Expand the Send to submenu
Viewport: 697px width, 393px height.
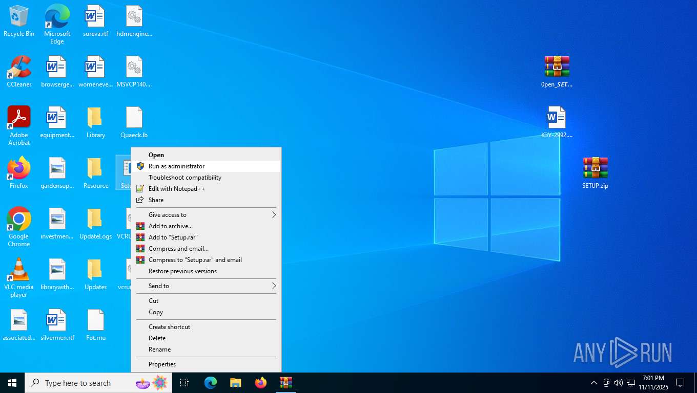[206, 286]
